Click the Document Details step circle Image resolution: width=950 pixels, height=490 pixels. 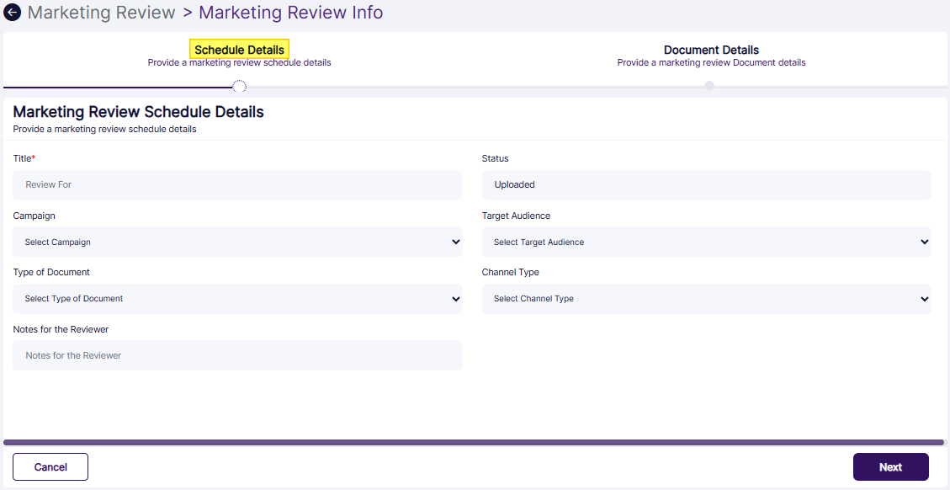click(710, 86)
